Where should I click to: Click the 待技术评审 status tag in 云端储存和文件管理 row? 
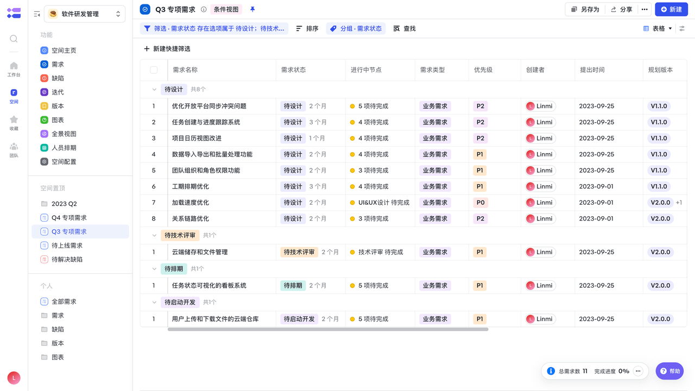(x=299, y=252)
